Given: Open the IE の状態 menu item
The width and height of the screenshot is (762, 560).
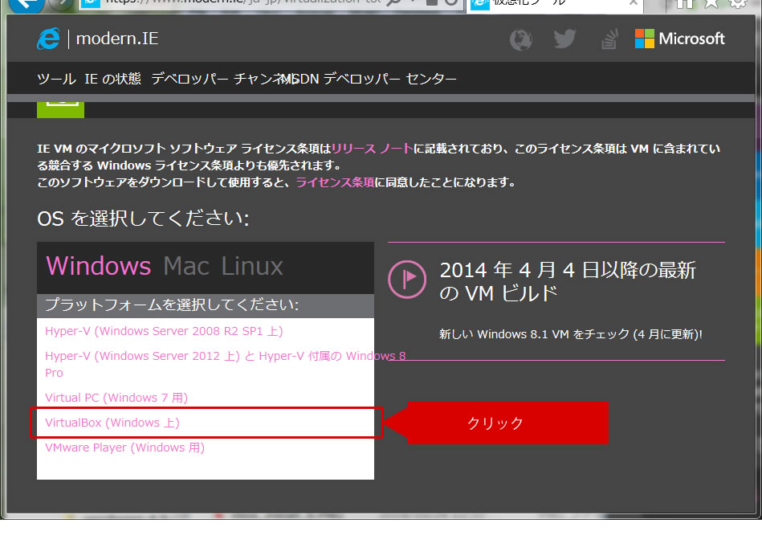Looking at the screenshot, I should (x=112, y=78).
